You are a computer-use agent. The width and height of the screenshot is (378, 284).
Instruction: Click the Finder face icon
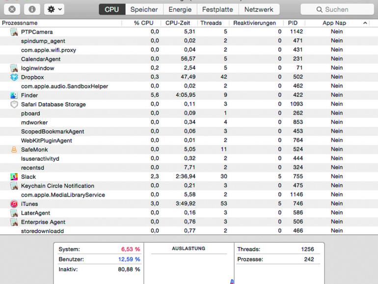14,95
